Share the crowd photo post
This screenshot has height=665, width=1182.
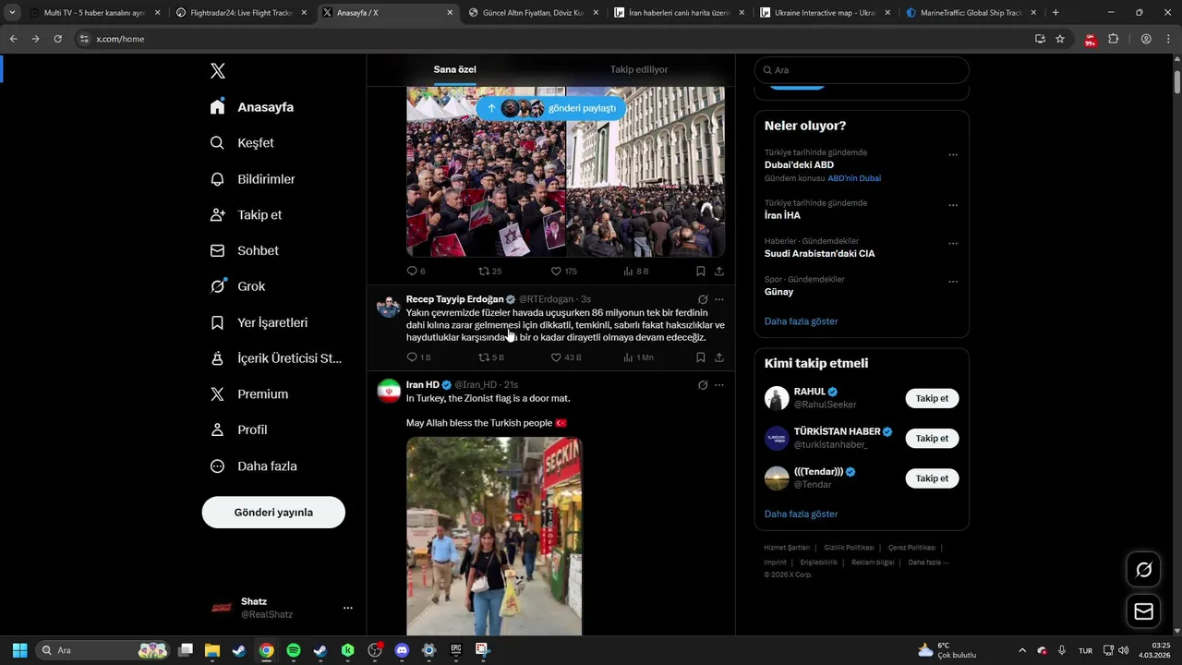click(x=719, y=272)
